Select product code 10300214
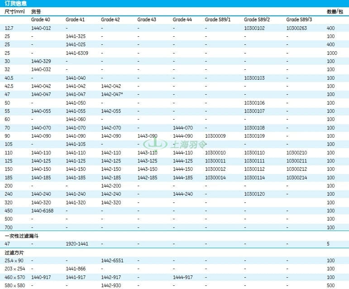Viewport: 349px width, 289px height. pos(296,178)
